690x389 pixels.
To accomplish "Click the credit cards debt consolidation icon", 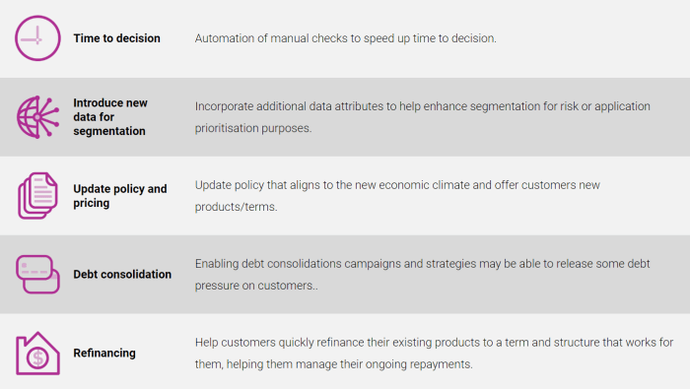I will coord(37,275).
